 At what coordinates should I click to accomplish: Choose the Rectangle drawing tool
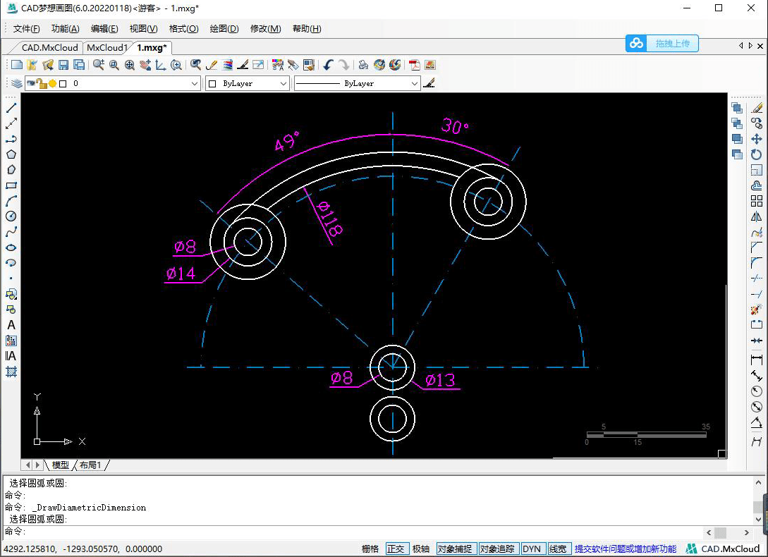pos(11,185)
